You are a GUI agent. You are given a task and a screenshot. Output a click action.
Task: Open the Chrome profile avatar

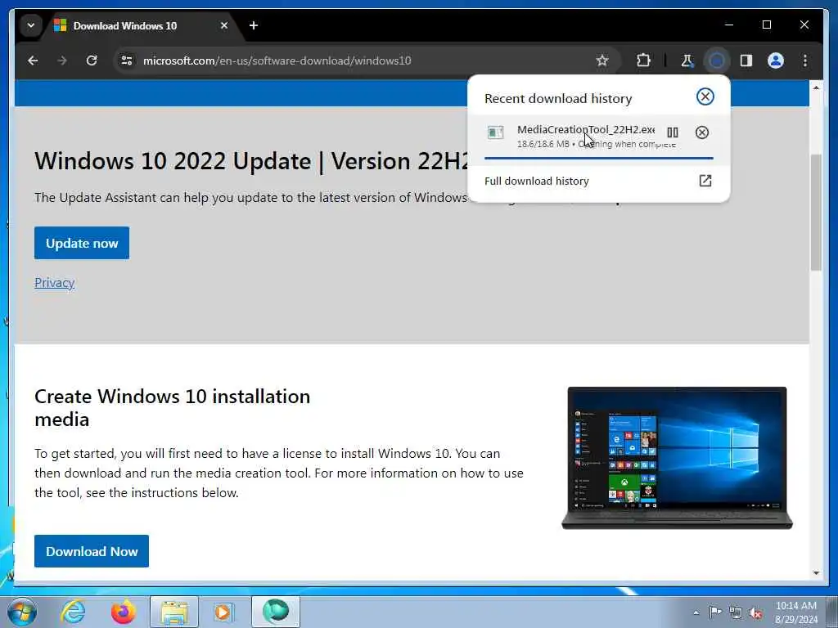(x=776, y=61)
